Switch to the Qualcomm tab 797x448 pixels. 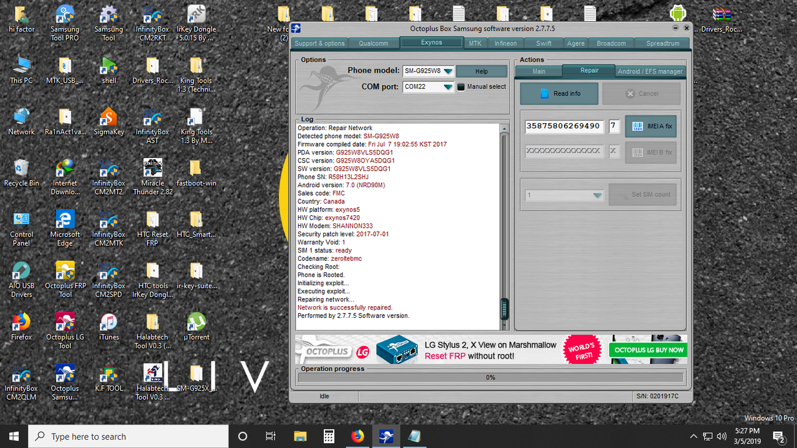373,44
